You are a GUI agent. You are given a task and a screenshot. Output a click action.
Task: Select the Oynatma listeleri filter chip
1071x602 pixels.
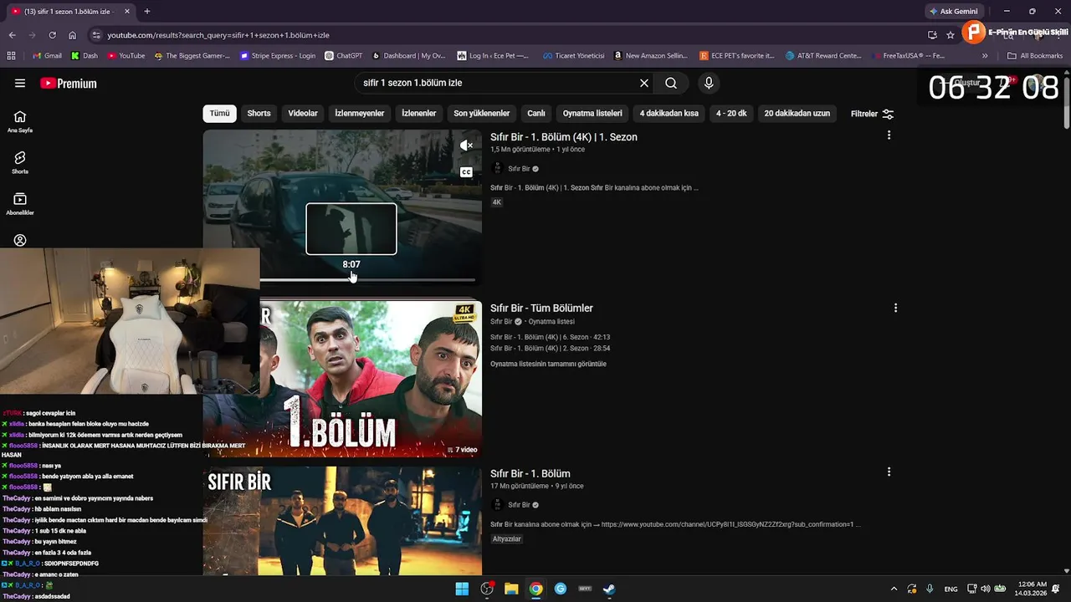click(592, 114)
